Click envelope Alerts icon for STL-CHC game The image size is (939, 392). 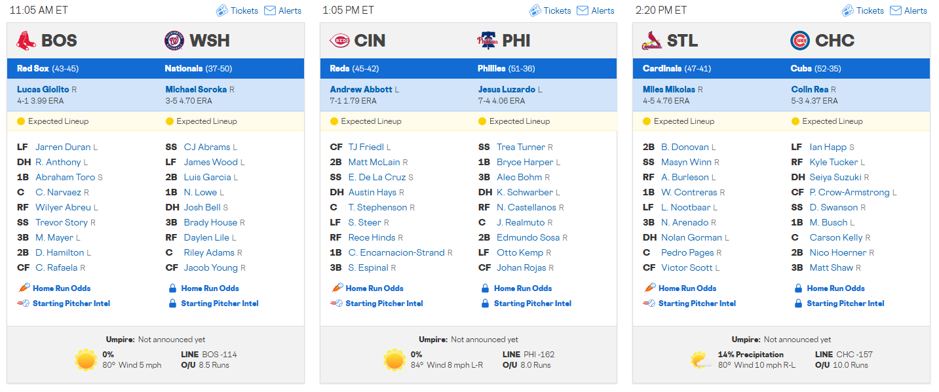tap(895, 10)
